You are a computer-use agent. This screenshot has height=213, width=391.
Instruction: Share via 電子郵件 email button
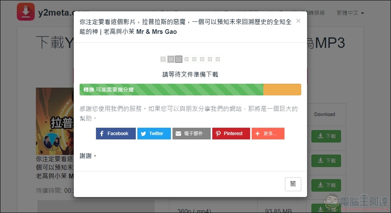click(x=192, y=133)
